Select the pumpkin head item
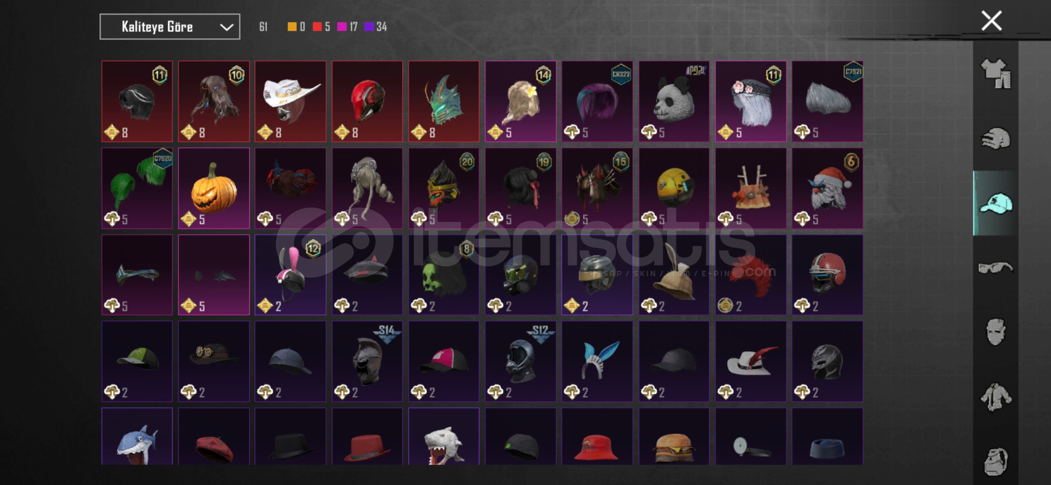1051x485 pixels. 214,188
